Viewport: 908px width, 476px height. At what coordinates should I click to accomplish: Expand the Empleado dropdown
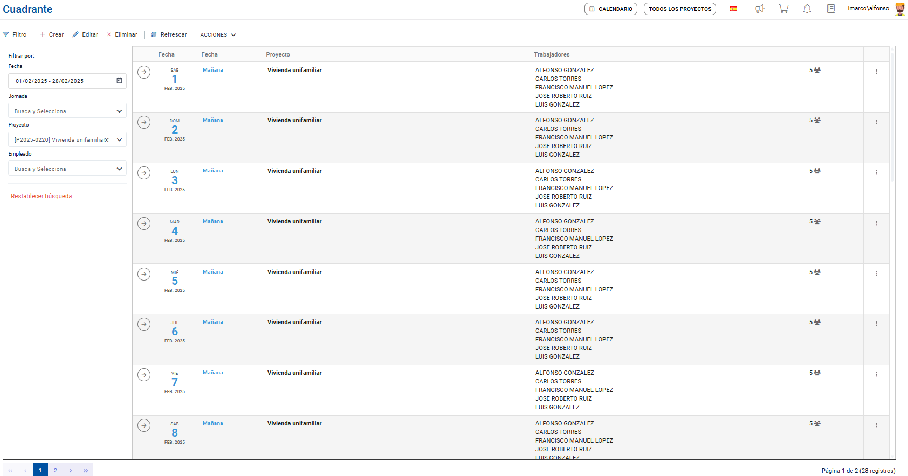pyautogui.click(x=119, y=169)
